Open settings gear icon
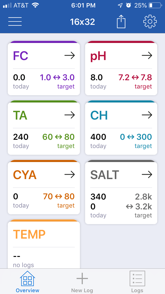The image size is (165, 294). pos(150,21)
